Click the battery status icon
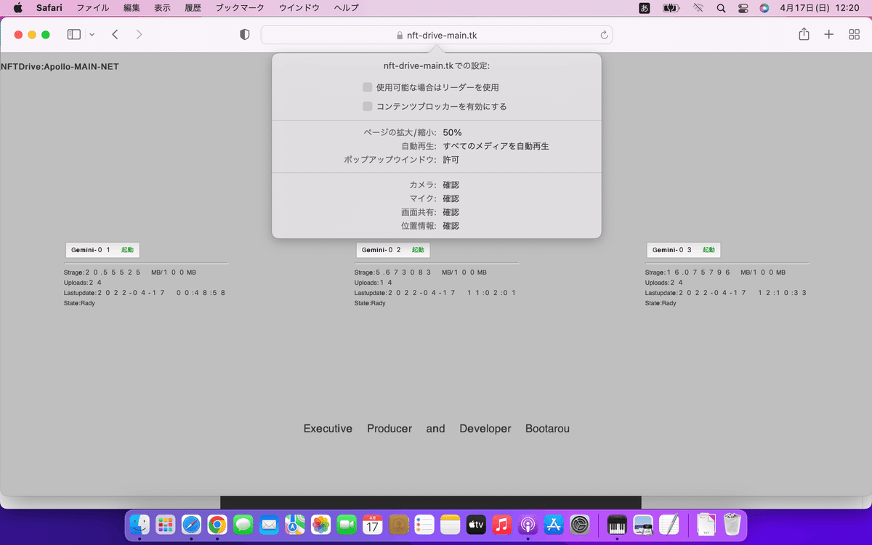The image size is (872, 545). 671,8
